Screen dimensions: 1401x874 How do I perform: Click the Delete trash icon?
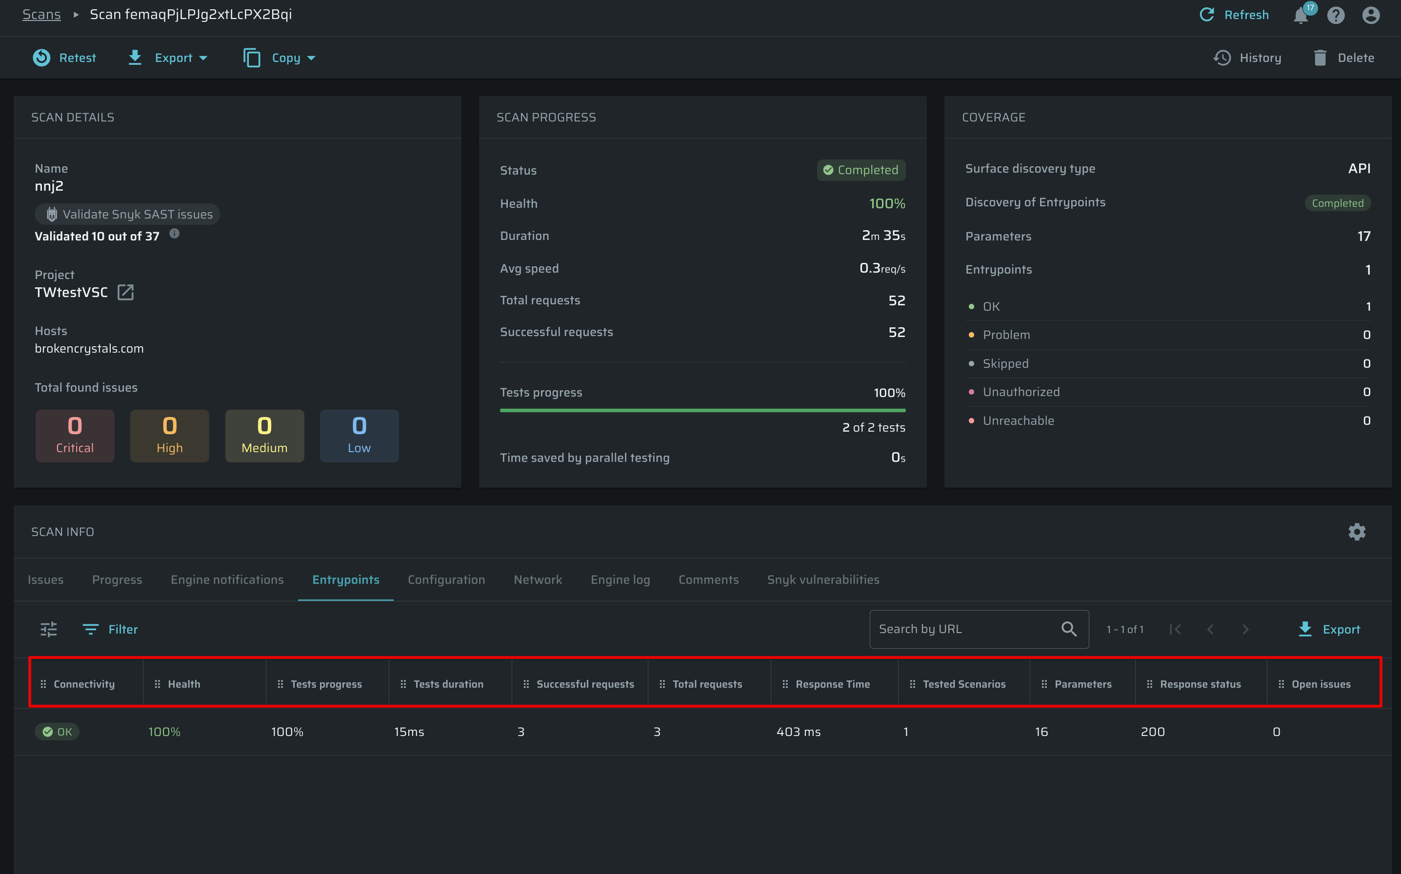(x=1320, y=58)
